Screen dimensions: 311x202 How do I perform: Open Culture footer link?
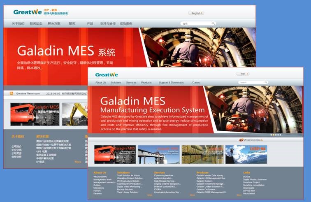click(97, 185)
